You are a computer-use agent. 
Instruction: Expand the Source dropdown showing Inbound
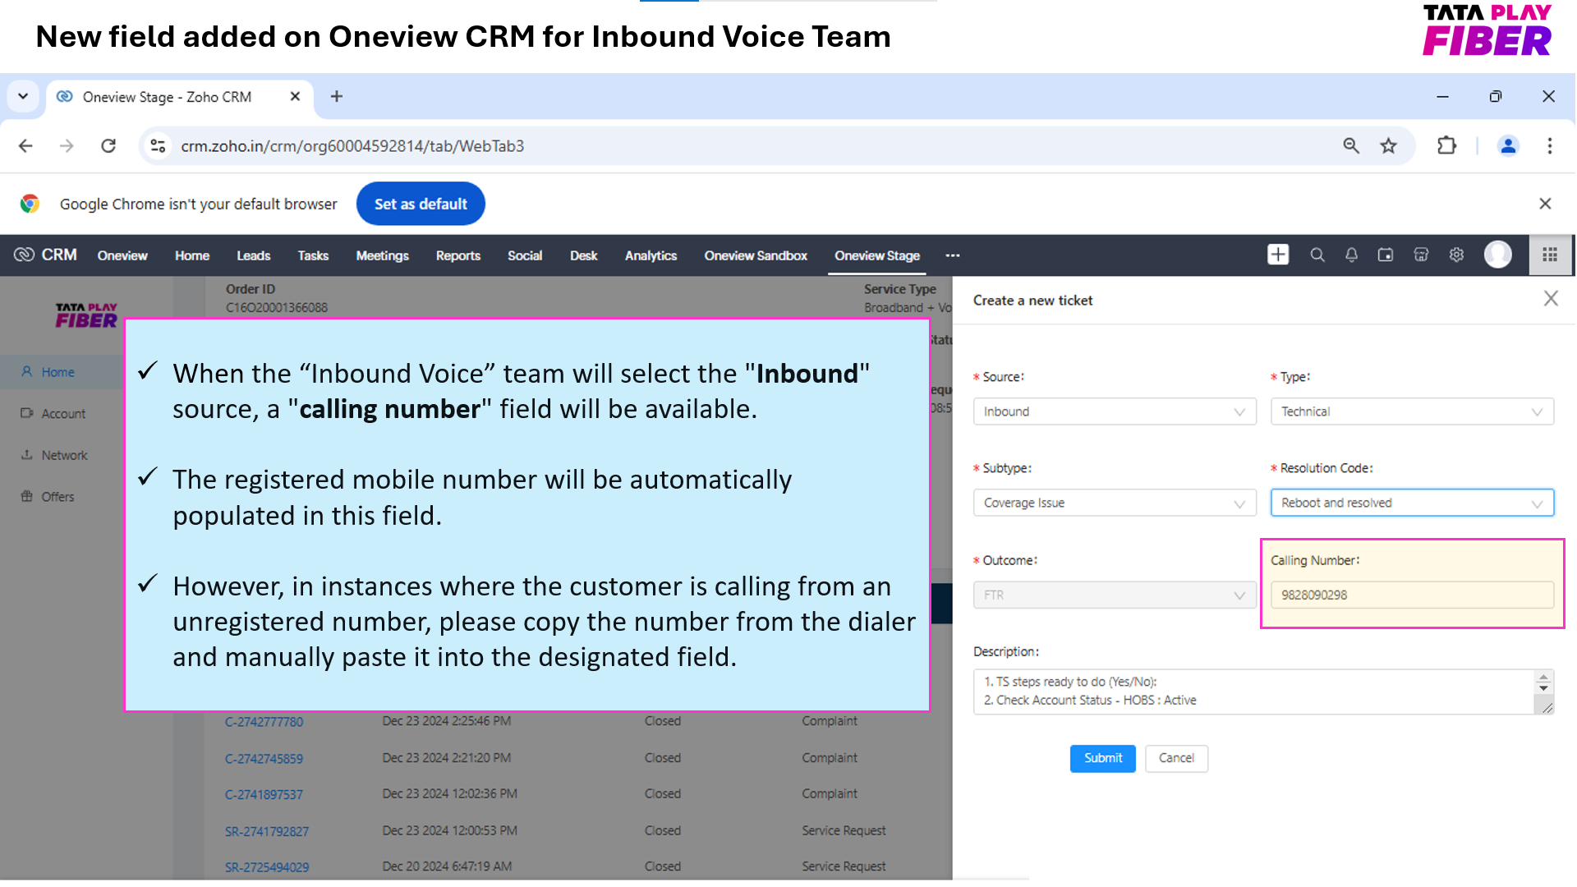[1115, 411]
